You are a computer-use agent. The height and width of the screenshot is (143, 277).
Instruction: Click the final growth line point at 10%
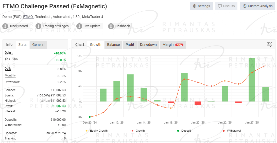click(x=265, y=66)
